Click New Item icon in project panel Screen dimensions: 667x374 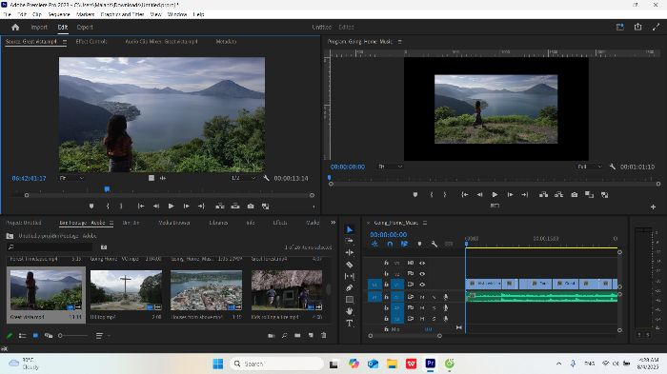(311, 335)
